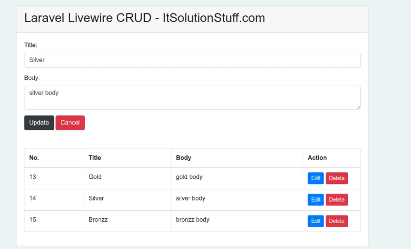
Task: Click the Body textarea resize handle
Action: point(358,107)
